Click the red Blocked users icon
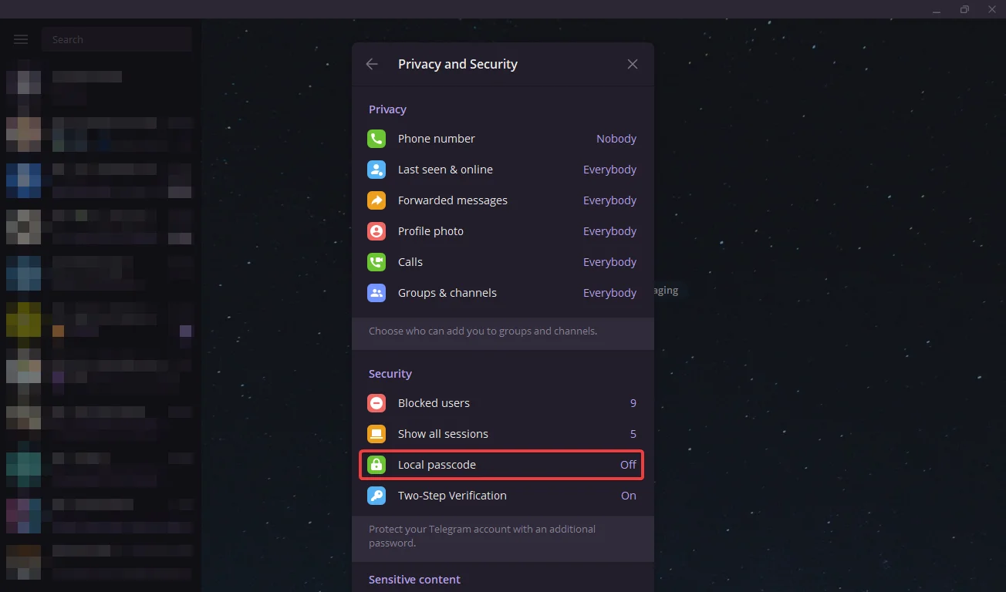This screenshot has width=1006, height=592. (376, 403)
